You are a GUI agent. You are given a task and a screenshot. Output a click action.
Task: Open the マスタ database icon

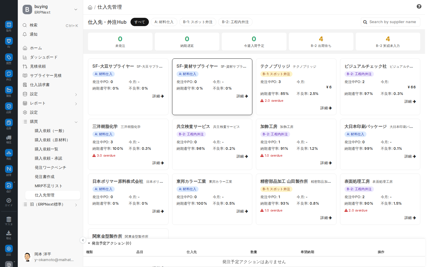click(x=9, y=220)
